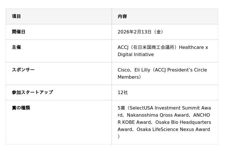This screenshot has width=229, height=153.
Task: Click the Cisco sponsor name
Action: pyautogui.click(x=123, y=70)
